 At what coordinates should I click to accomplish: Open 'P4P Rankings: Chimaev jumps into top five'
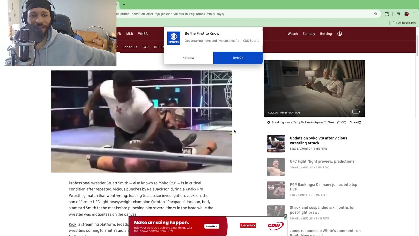click(323, 187)
